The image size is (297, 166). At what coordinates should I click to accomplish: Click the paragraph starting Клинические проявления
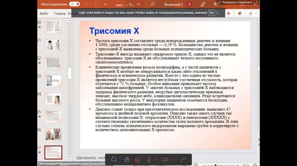[x=167, y=86]
